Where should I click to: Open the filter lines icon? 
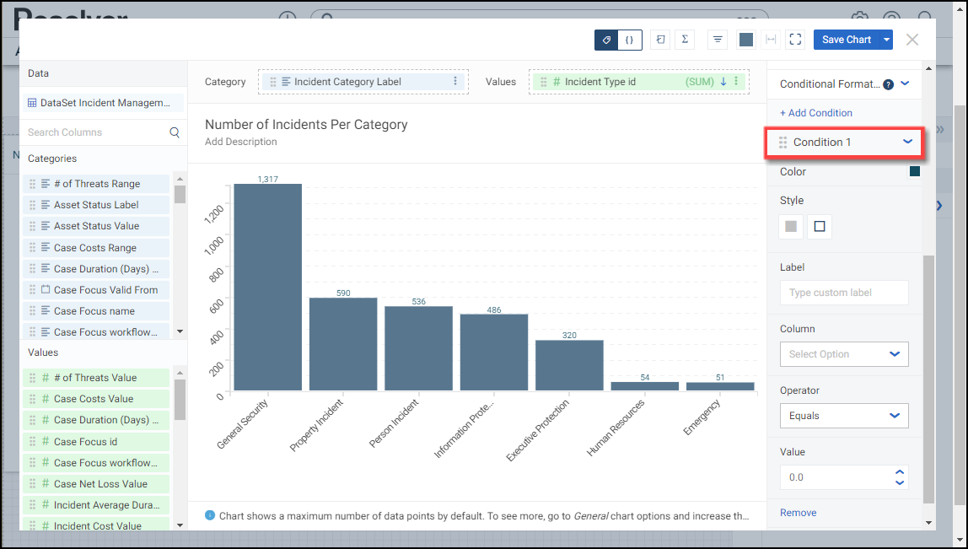(718, 40)
